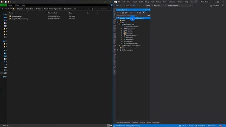
Task: Expand the Properties node
Action: pyautogui.click(x=122, y=31)
